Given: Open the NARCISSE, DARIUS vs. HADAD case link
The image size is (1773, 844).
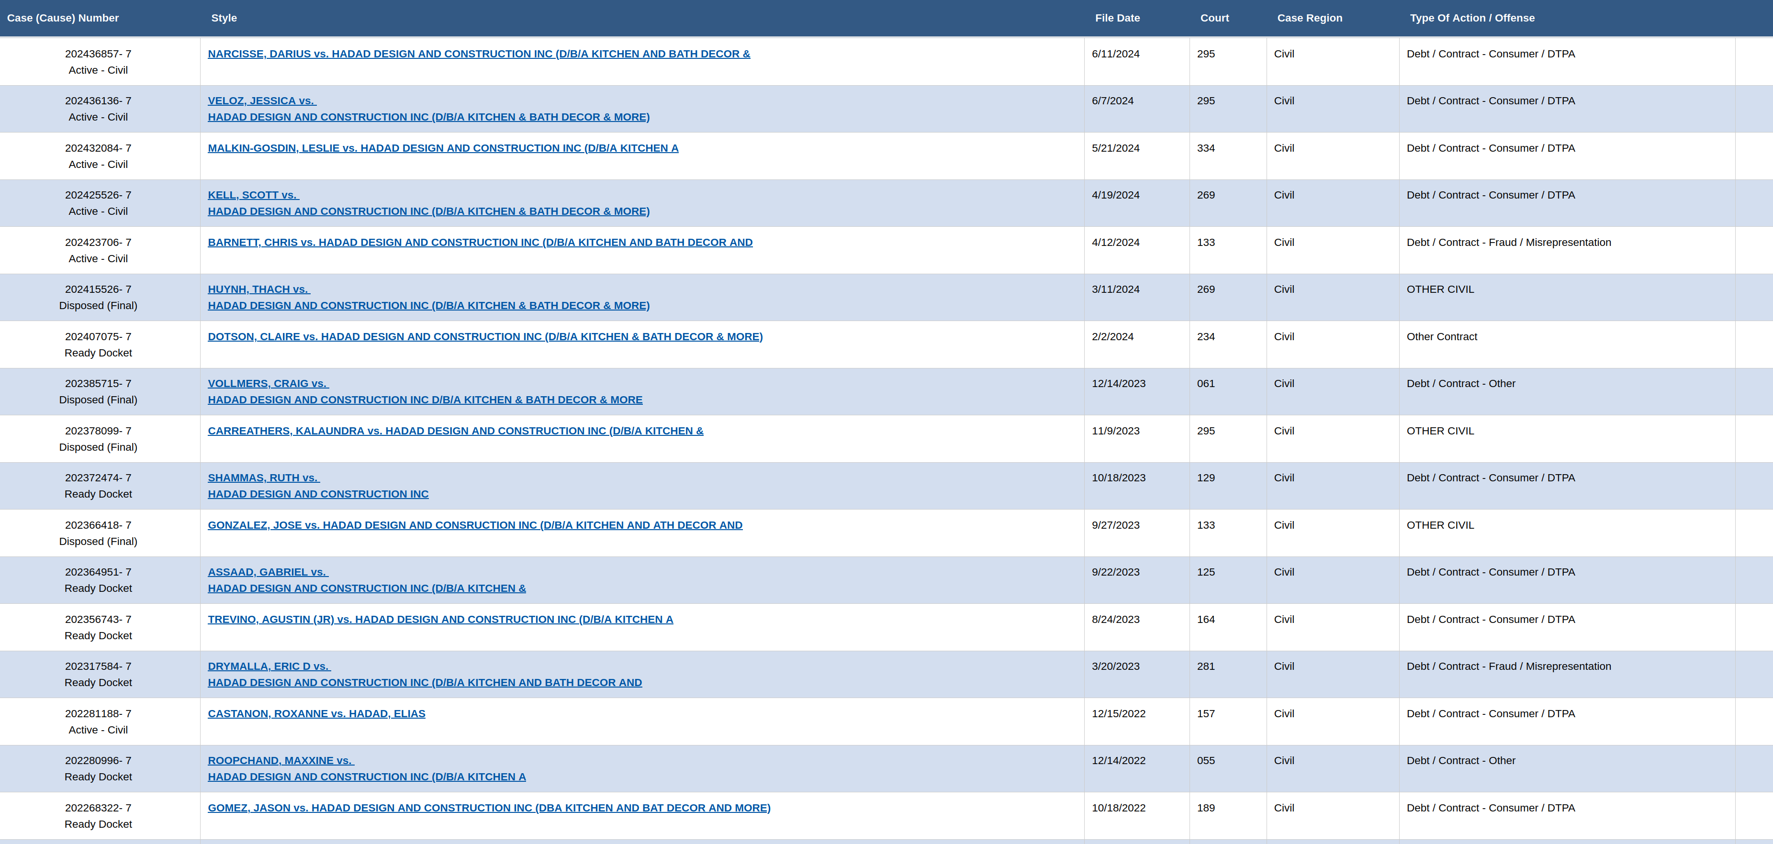Looking at the screenshot, I should click(479, 54).
